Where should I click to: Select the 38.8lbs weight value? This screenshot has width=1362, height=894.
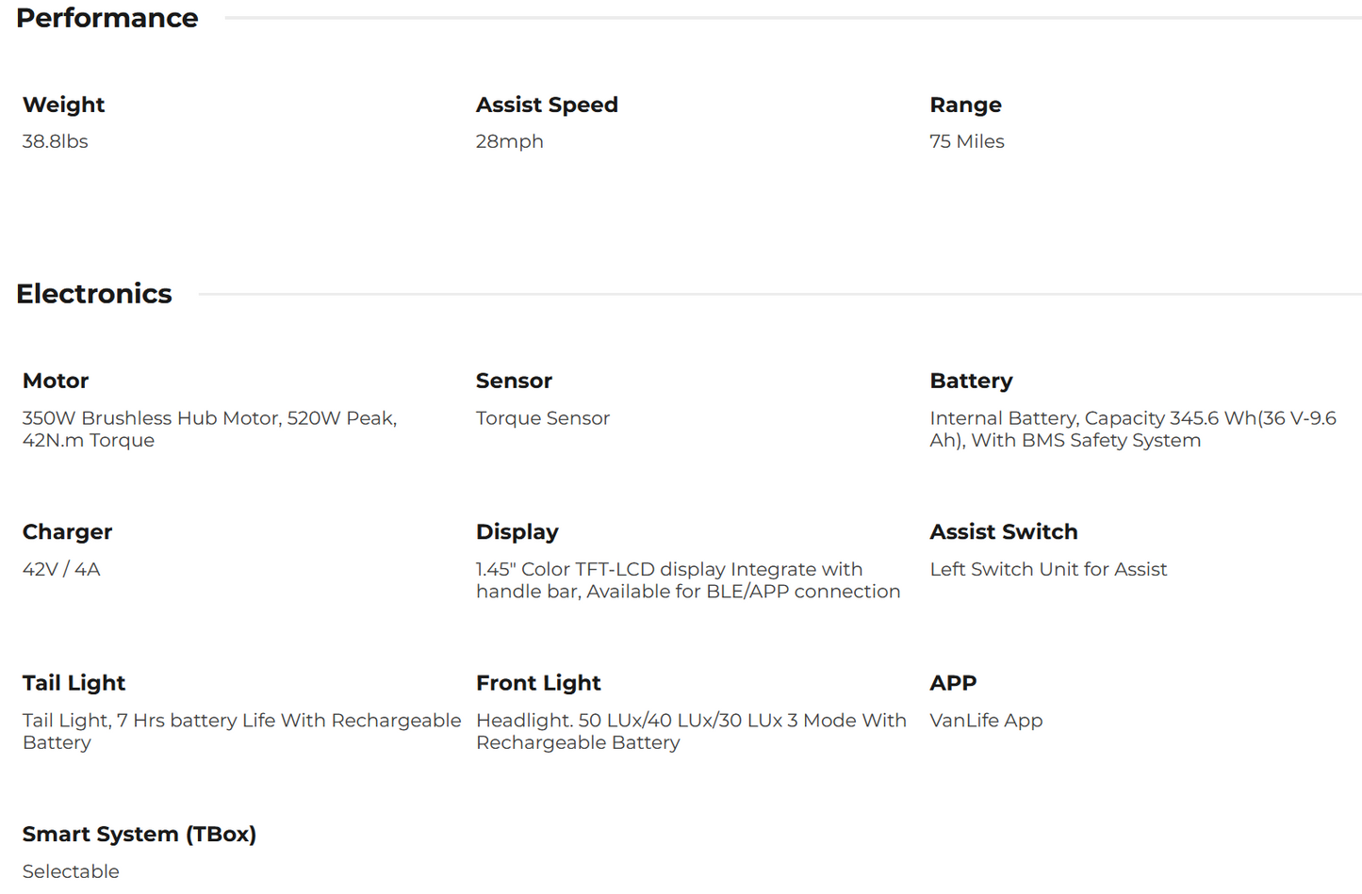coord(55,141)
